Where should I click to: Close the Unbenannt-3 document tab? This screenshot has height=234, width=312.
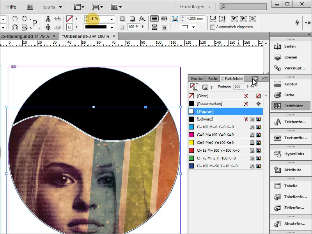pyautogui.click(x=114, y=36)
